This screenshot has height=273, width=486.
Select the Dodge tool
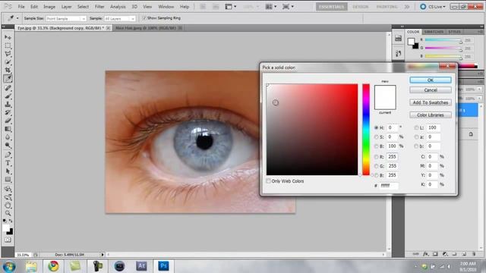click(8, 145)
